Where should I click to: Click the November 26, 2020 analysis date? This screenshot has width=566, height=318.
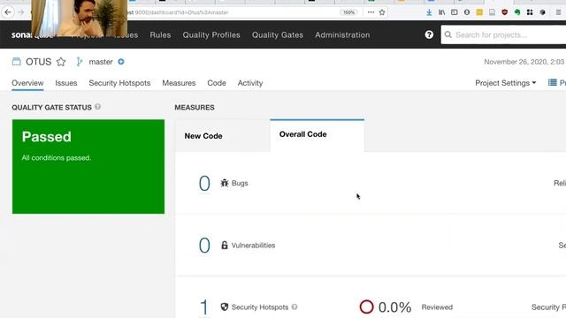coord(524,62)
